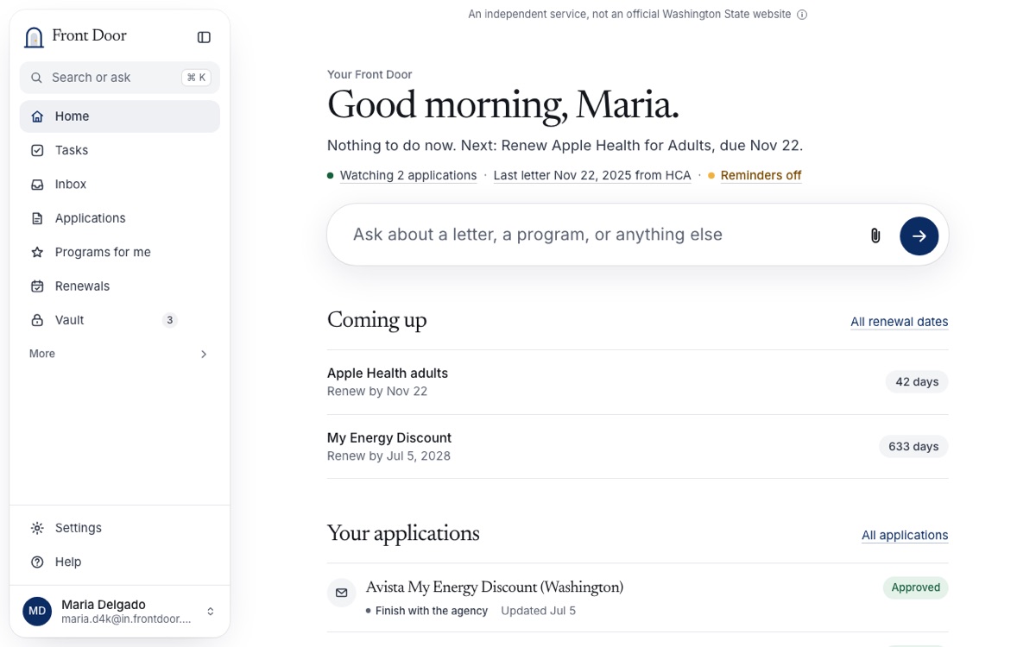Open the Home page
Image resolution: width=1036 pixels, height=647 pixels.
click(x=120, y=116)
